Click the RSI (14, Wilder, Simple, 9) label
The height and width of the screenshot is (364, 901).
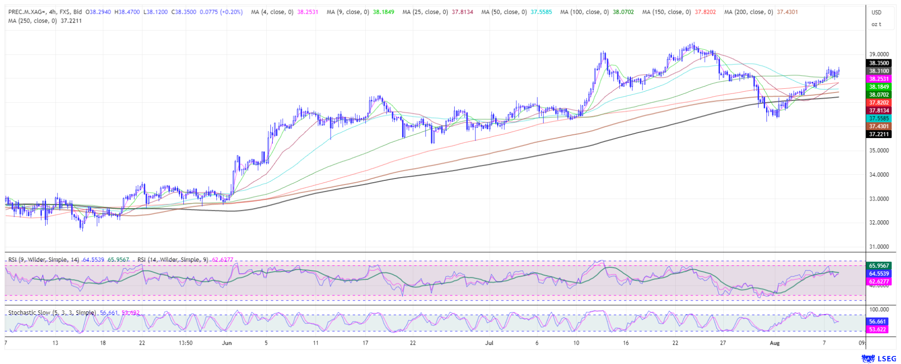click(173, 260)
